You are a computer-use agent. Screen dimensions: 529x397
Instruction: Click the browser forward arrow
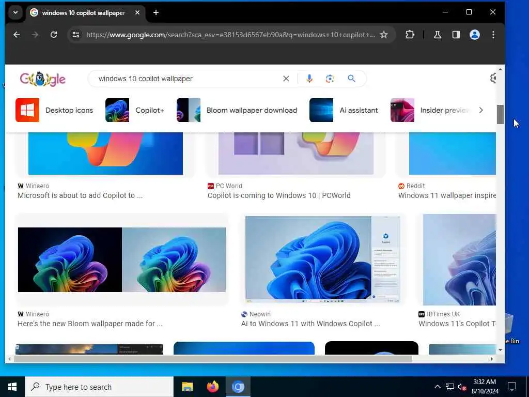pos(35,35)
